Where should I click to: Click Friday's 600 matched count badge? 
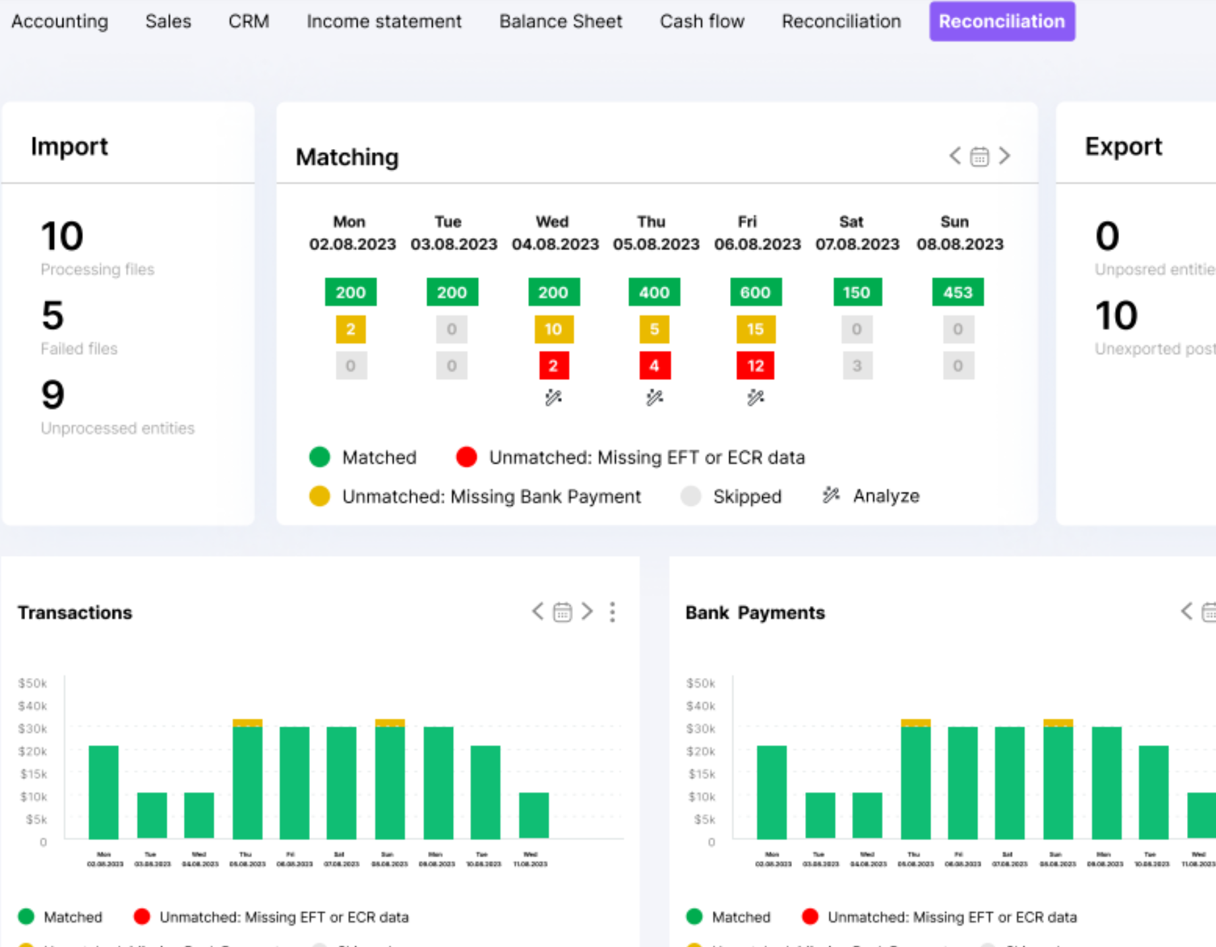(756, 292)
